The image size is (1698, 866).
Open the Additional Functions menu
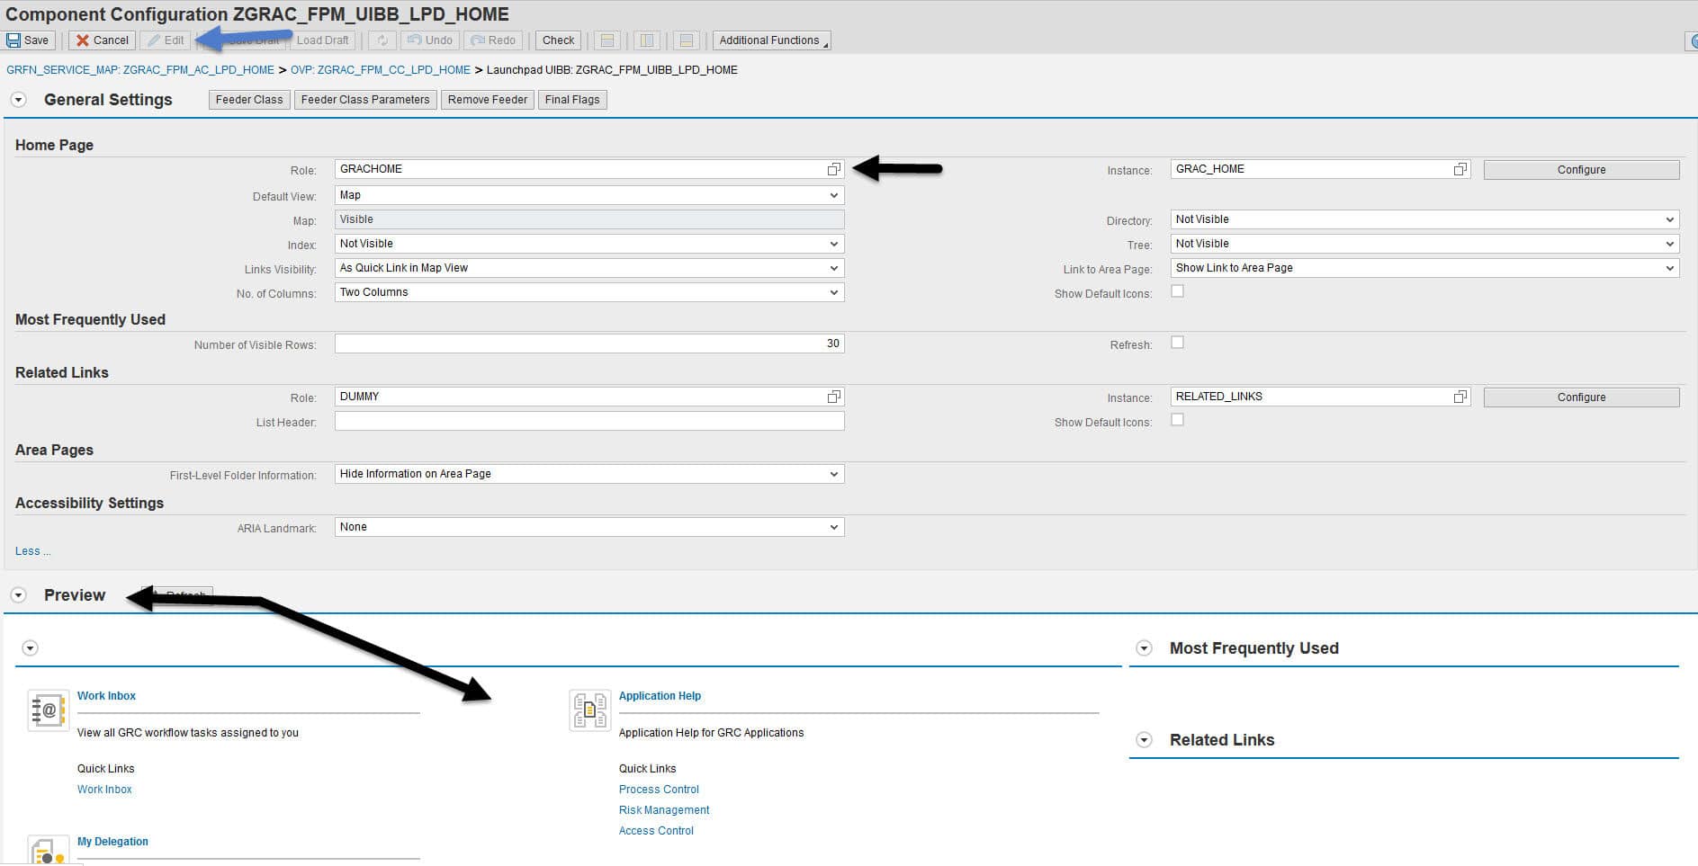[770, 40]
